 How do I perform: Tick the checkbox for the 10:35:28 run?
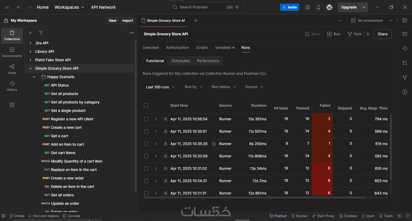click(x=146, y=144)
